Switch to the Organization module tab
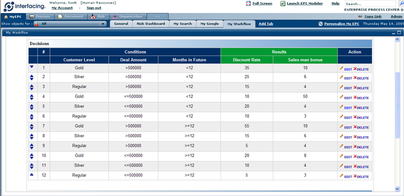The width and height of the screenshot is (404, 196). [x=128, y=17]
